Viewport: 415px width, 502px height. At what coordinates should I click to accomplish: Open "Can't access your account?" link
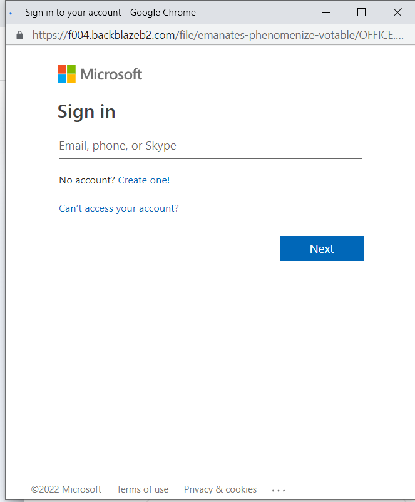point(119,208)
